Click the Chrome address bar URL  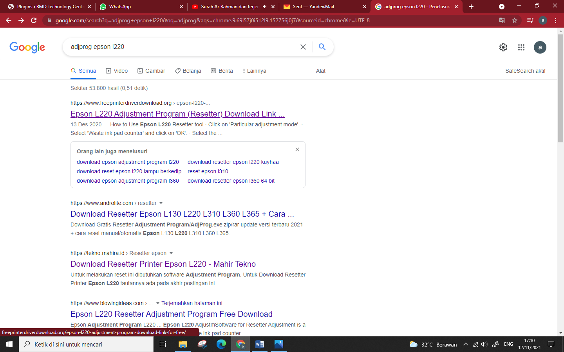click(213, 20)
